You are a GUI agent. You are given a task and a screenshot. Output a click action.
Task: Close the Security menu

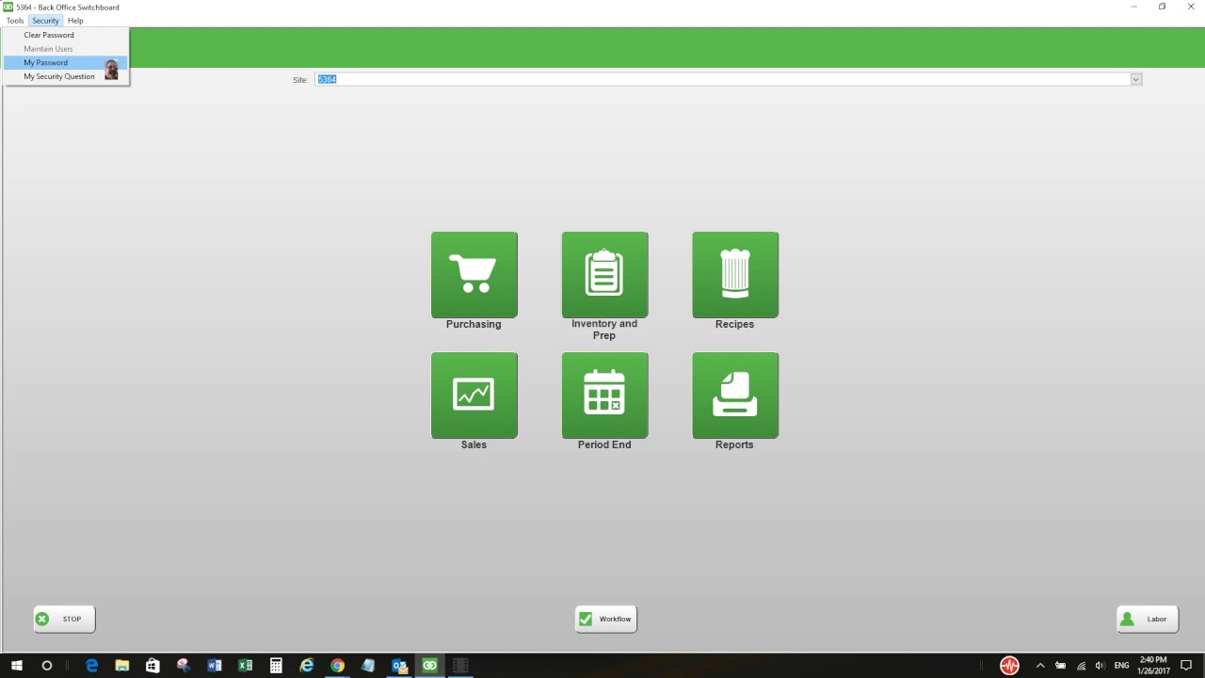click(x=45, y=21)
